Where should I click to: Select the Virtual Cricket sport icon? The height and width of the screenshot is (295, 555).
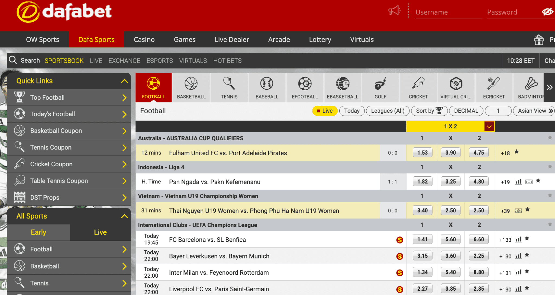pos(456,87)
